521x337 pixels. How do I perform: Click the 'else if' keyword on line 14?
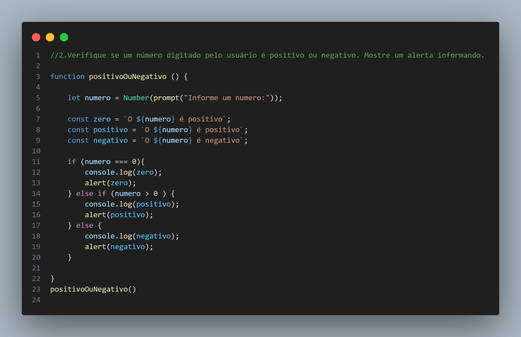(x=91, y=194)
